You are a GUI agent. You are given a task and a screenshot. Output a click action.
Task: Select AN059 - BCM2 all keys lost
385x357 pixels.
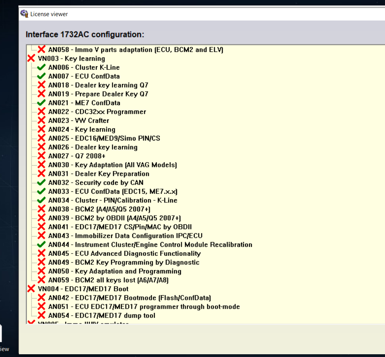pos(108,280)
